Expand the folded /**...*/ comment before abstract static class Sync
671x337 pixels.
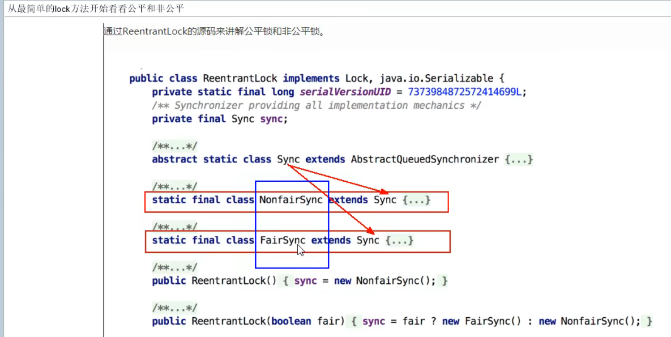point(175,146)
